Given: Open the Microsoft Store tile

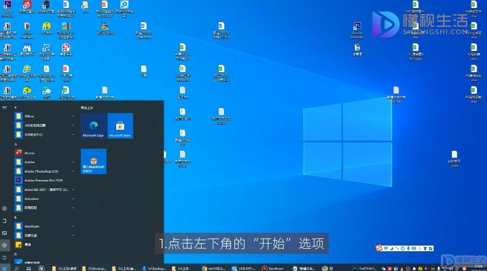Looking at the screenshot, I should 120,126.
